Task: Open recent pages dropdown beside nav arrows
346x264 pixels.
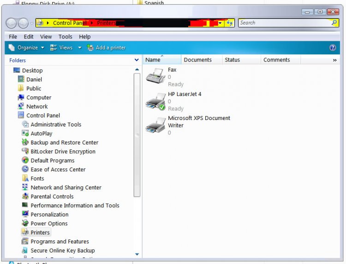Action: point(31,23)
